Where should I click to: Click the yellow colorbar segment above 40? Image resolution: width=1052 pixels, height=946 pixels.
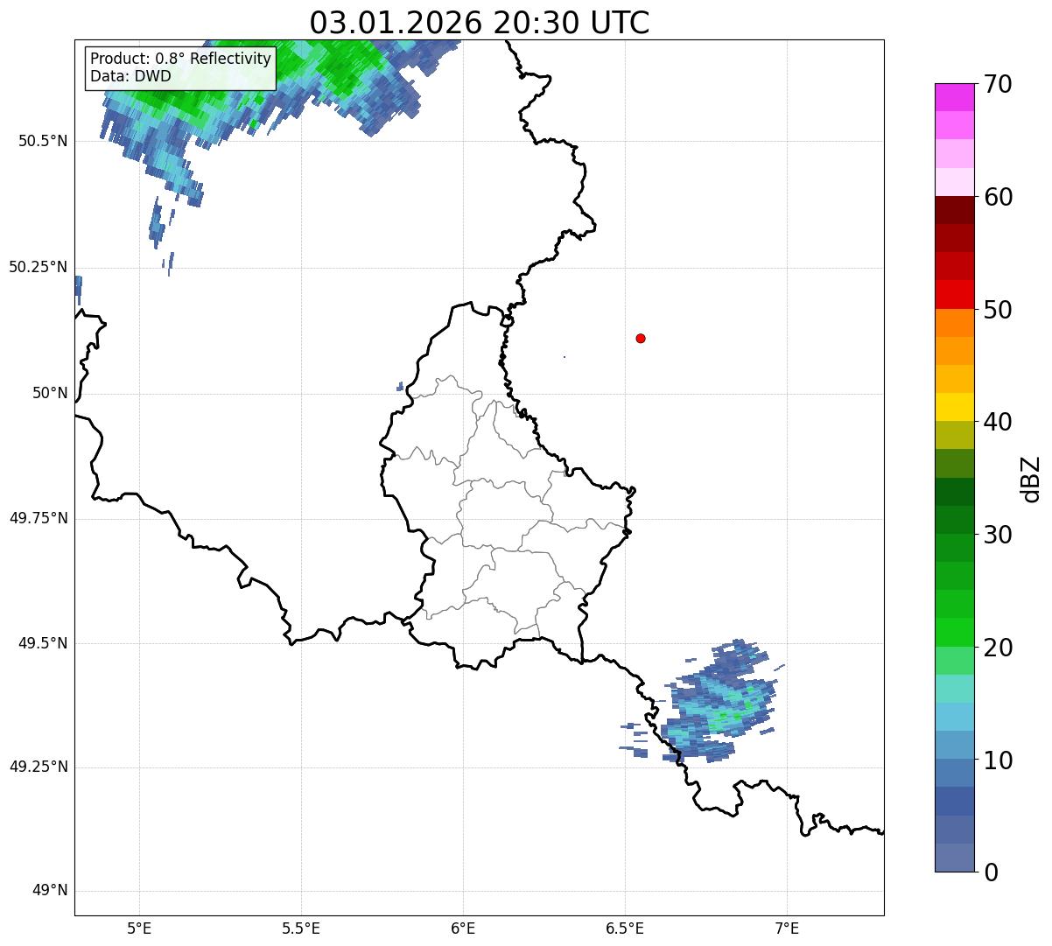(x=955, y=407)
